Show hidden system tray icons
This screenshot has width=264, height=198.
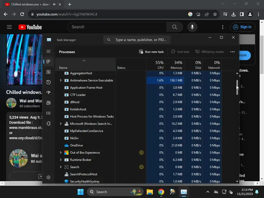pyautogui.click(x=208, y=192)
